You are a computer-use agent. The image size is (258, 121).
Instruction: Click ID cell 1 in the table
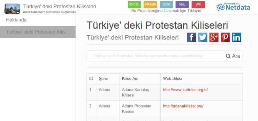click(91, 92)
